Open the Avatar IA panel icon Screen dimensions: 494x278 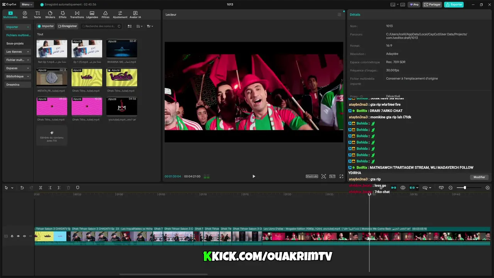(x=135, y=15)
